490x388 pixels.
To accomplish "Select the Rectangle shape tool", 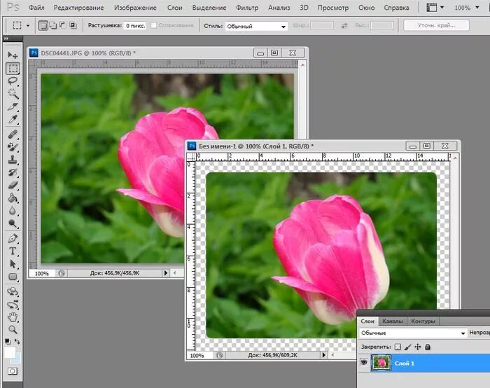I will point(13,277).
